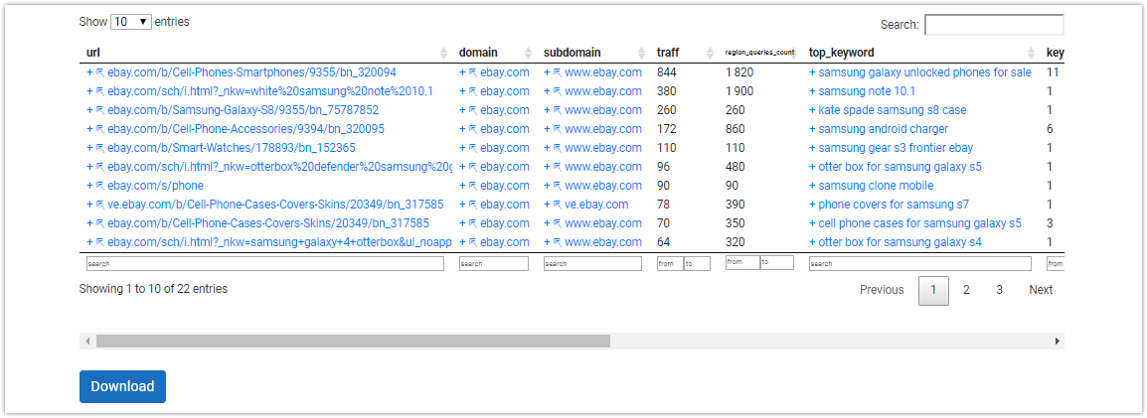Screen dimensions: 1147x418
Task: Click the arrow icon in the subdomain cell of the Cell-Phone-Accessories row
Action: [558, 129]
